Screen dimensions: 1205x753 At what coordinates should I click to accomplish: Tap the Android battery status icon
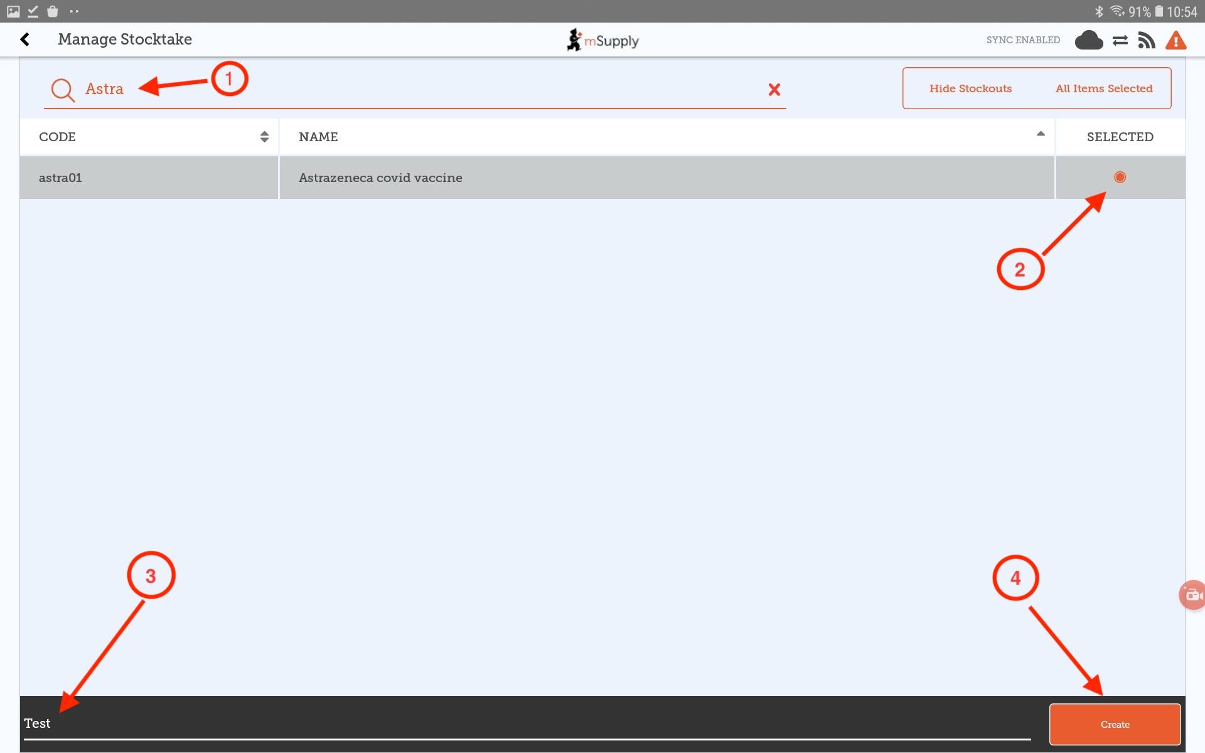[x=1159, y=11]
